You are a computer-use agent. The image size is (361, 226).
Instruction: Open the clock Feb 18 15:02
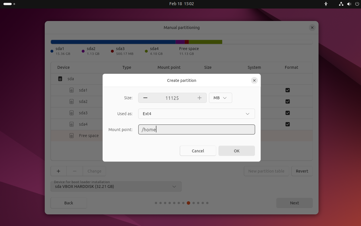tap(181, 4)
